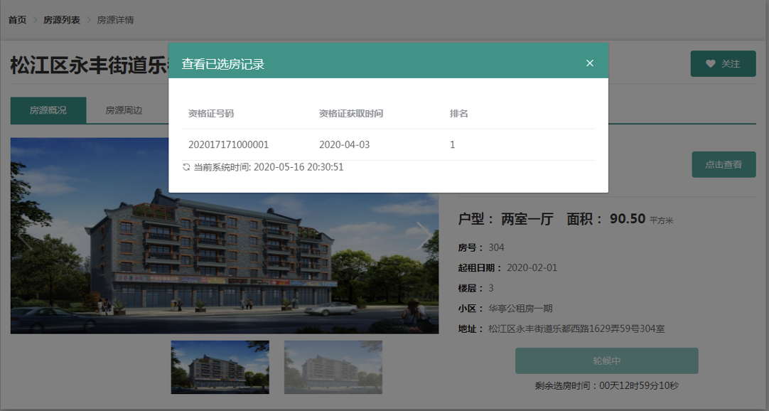Image resolution: width=769 pixels, height=411 pixels.
Task: Click the 轮候中 button
Action: (x=606, y=361)
